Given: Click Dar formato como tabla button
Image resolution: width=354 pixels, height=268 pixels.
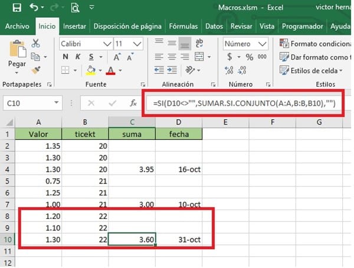Looking at the screenshot, I should pos(315,57).
